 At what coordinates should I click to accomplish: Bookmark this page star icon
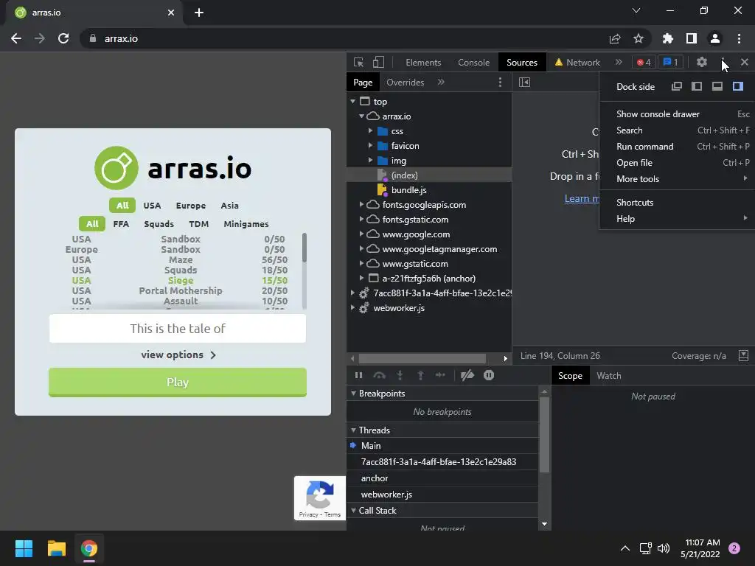[x=639, y=38]
